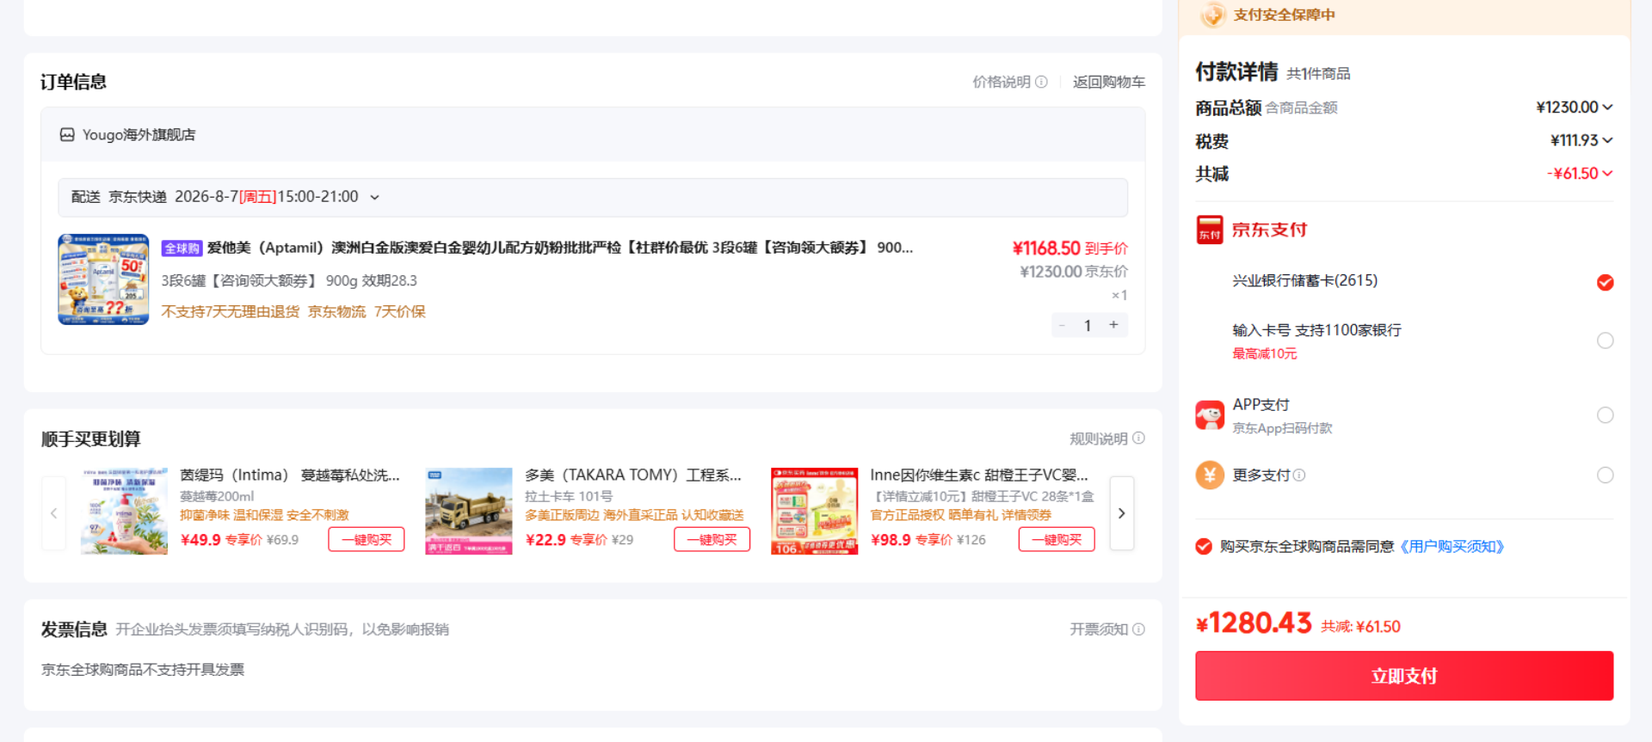Image resolution: width=1652 pixels, height=742 pixels.
Task: Open 开票须知 link text
Action: pyautogui.click(x=1099, y=629)
